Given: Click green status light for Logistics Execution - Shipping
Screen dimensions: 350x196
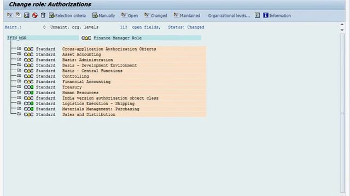Looking at the screenshot, I should (x=28, y=103).
